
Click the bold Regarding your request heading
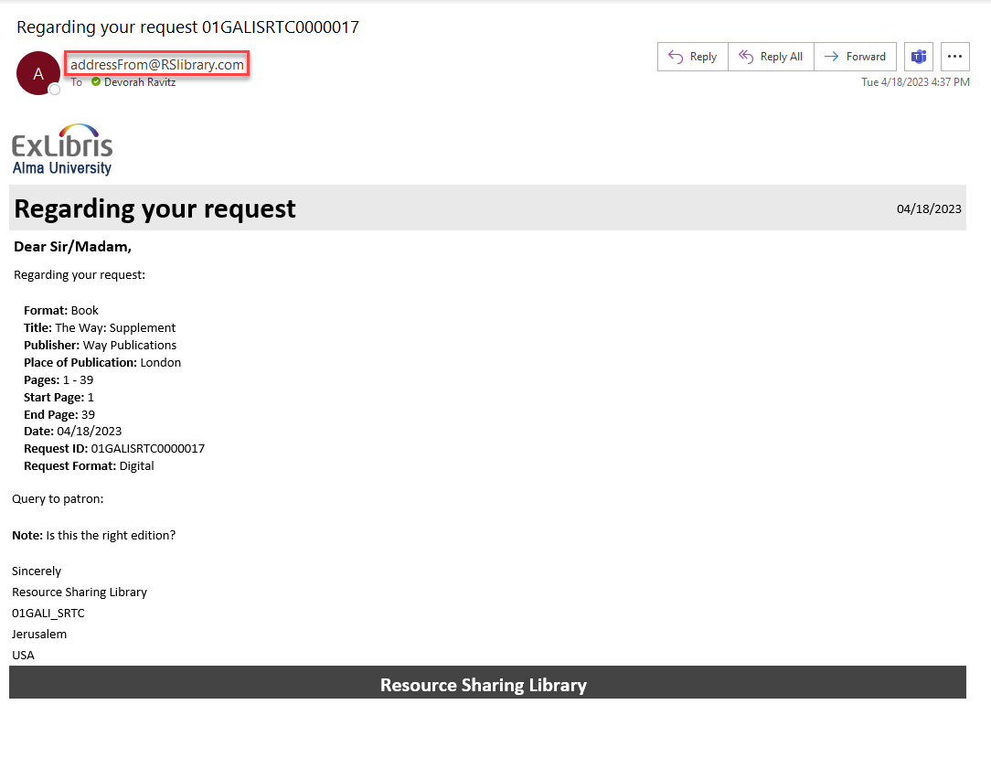coord(155,208)
